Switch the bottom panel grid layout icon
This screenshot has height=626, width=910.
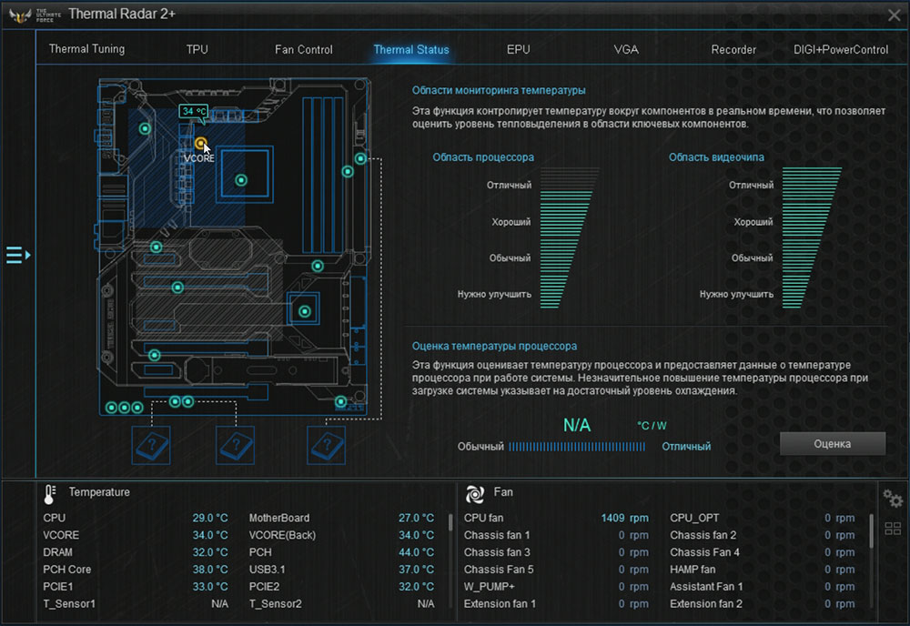point(893,529)
